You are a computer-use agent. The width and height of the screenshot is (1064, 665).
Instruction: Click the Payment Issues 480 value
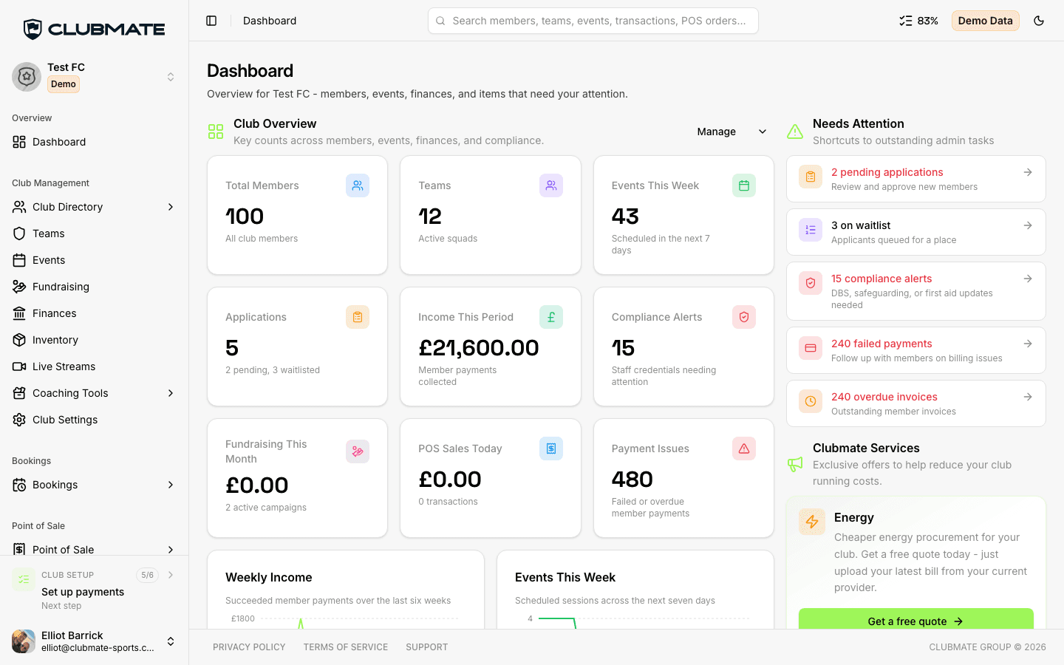coord(632,480)
